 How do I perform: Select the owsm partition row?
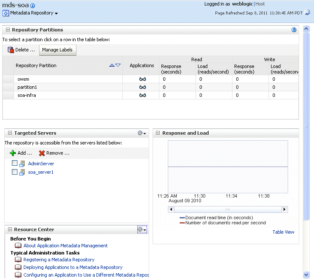150,79
